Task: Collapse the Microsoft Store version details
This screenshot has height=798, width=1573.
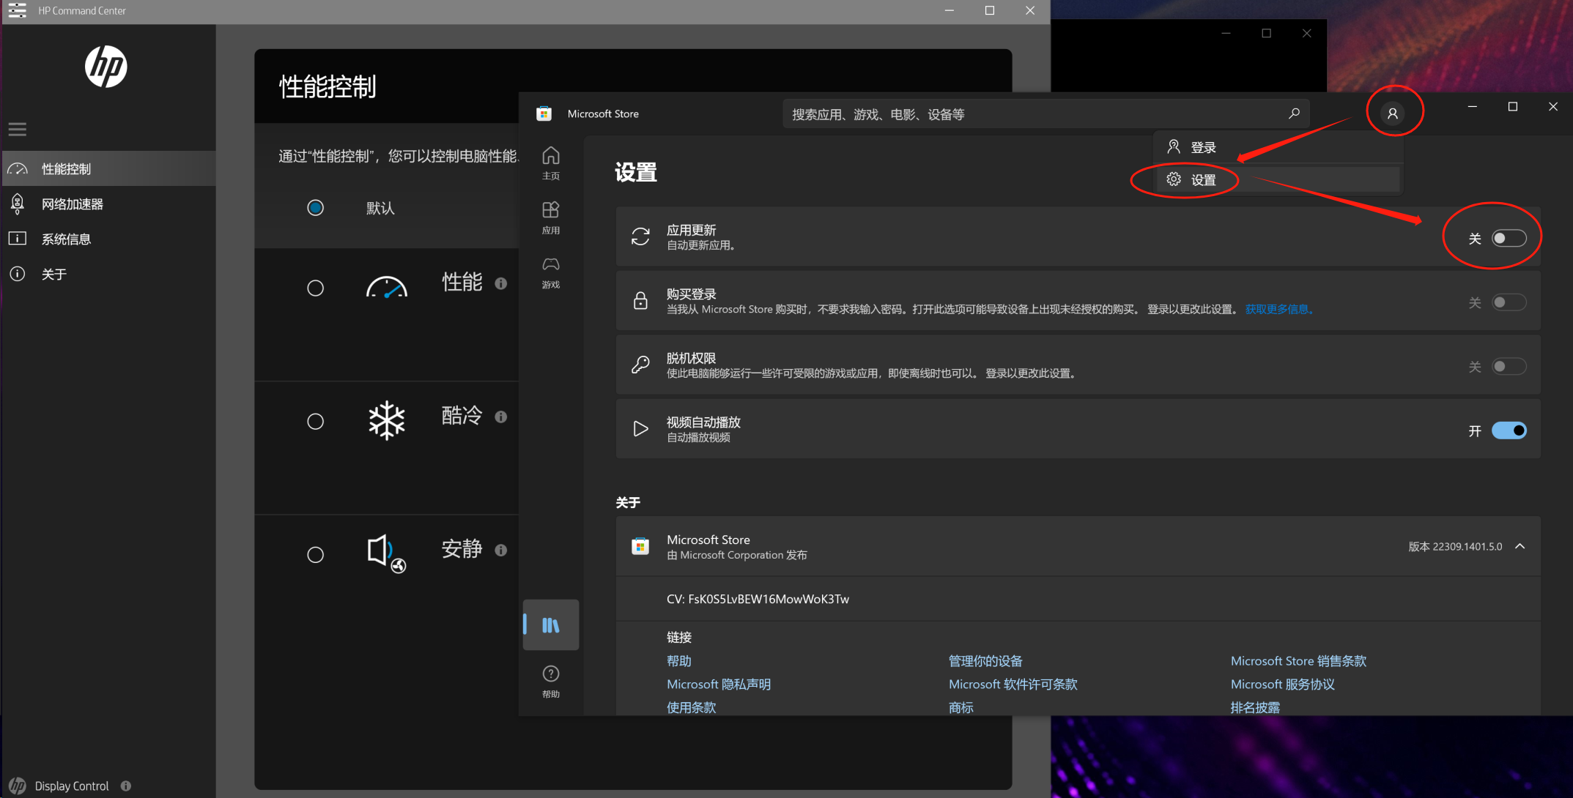Action: [1520, 546]
